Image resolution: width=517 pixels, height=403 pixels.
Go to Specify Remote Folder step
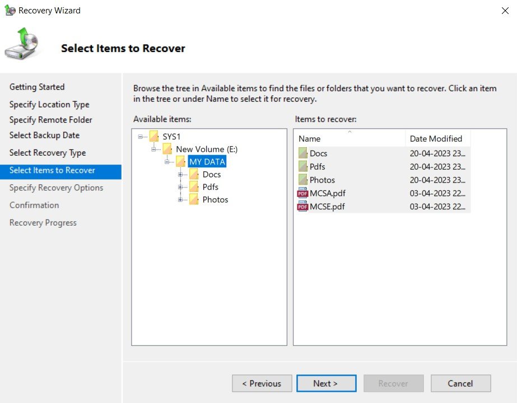(x=51, y=120)
